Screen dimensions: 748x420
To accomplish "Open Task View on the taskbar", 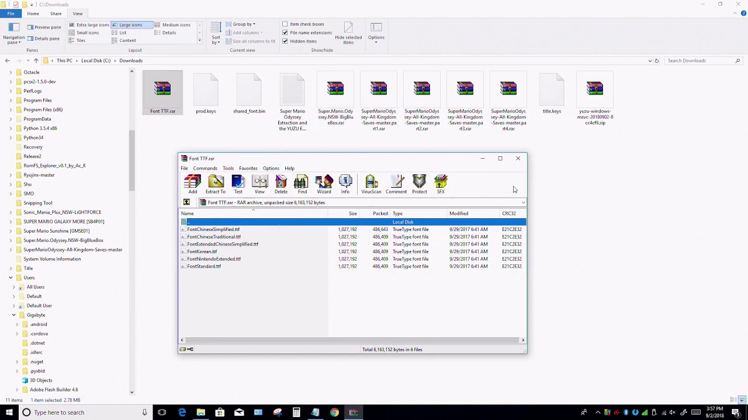I will point(162,412).
